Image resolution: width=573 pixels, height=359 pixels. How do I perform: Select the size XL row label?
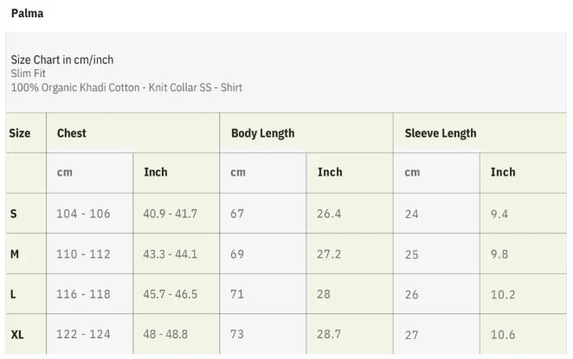17,334
